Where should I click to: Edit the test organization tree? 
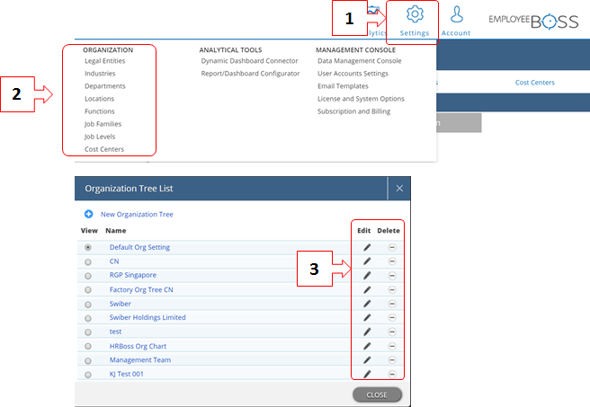click(367, 332)
